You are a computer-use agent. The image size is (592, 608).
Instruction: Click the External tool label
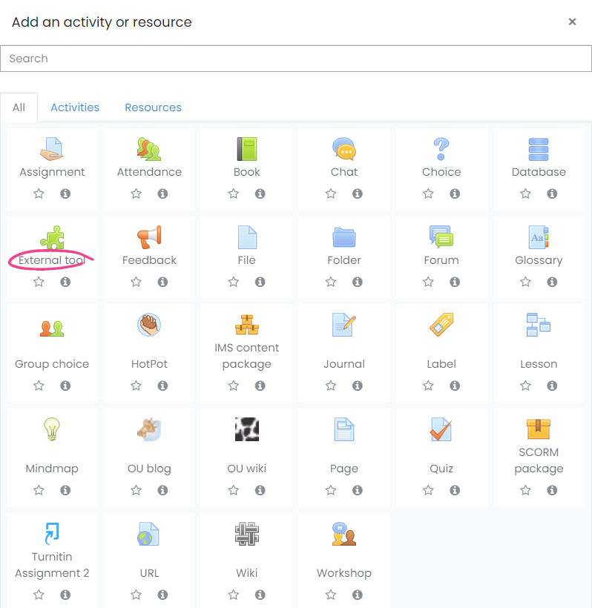pyautogui.click(x=52, y=260)
